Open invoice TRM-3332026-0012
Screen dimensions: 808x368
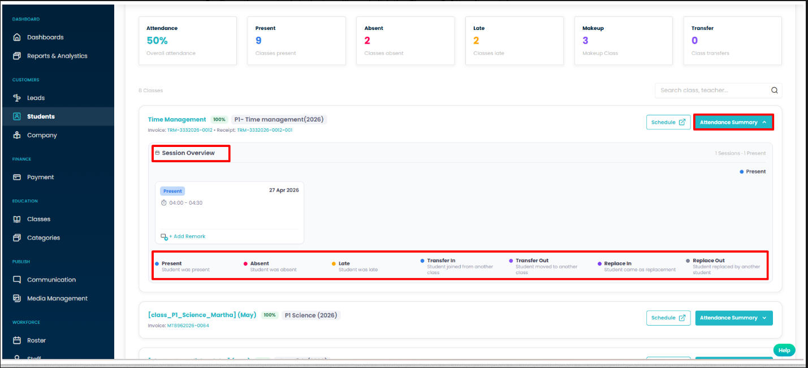(189, 130)
